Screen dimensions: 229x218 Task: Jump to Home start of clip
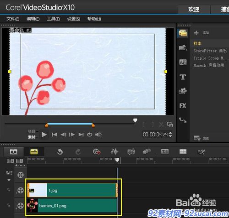click(x=55, y=135)
